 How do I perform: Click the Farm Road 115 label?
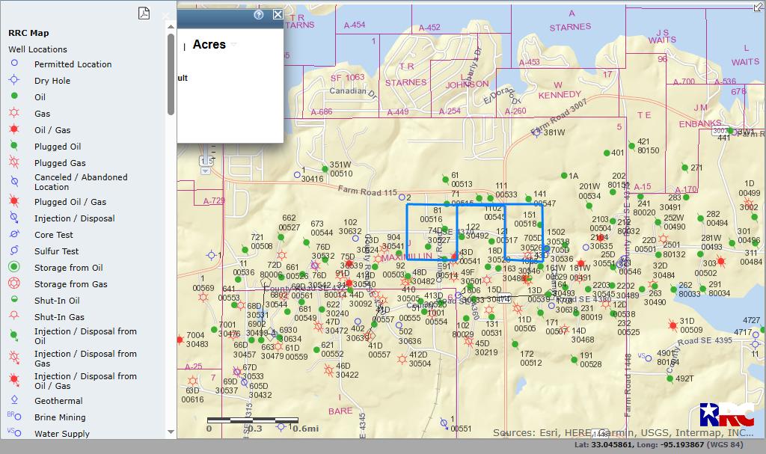[367, 190]
